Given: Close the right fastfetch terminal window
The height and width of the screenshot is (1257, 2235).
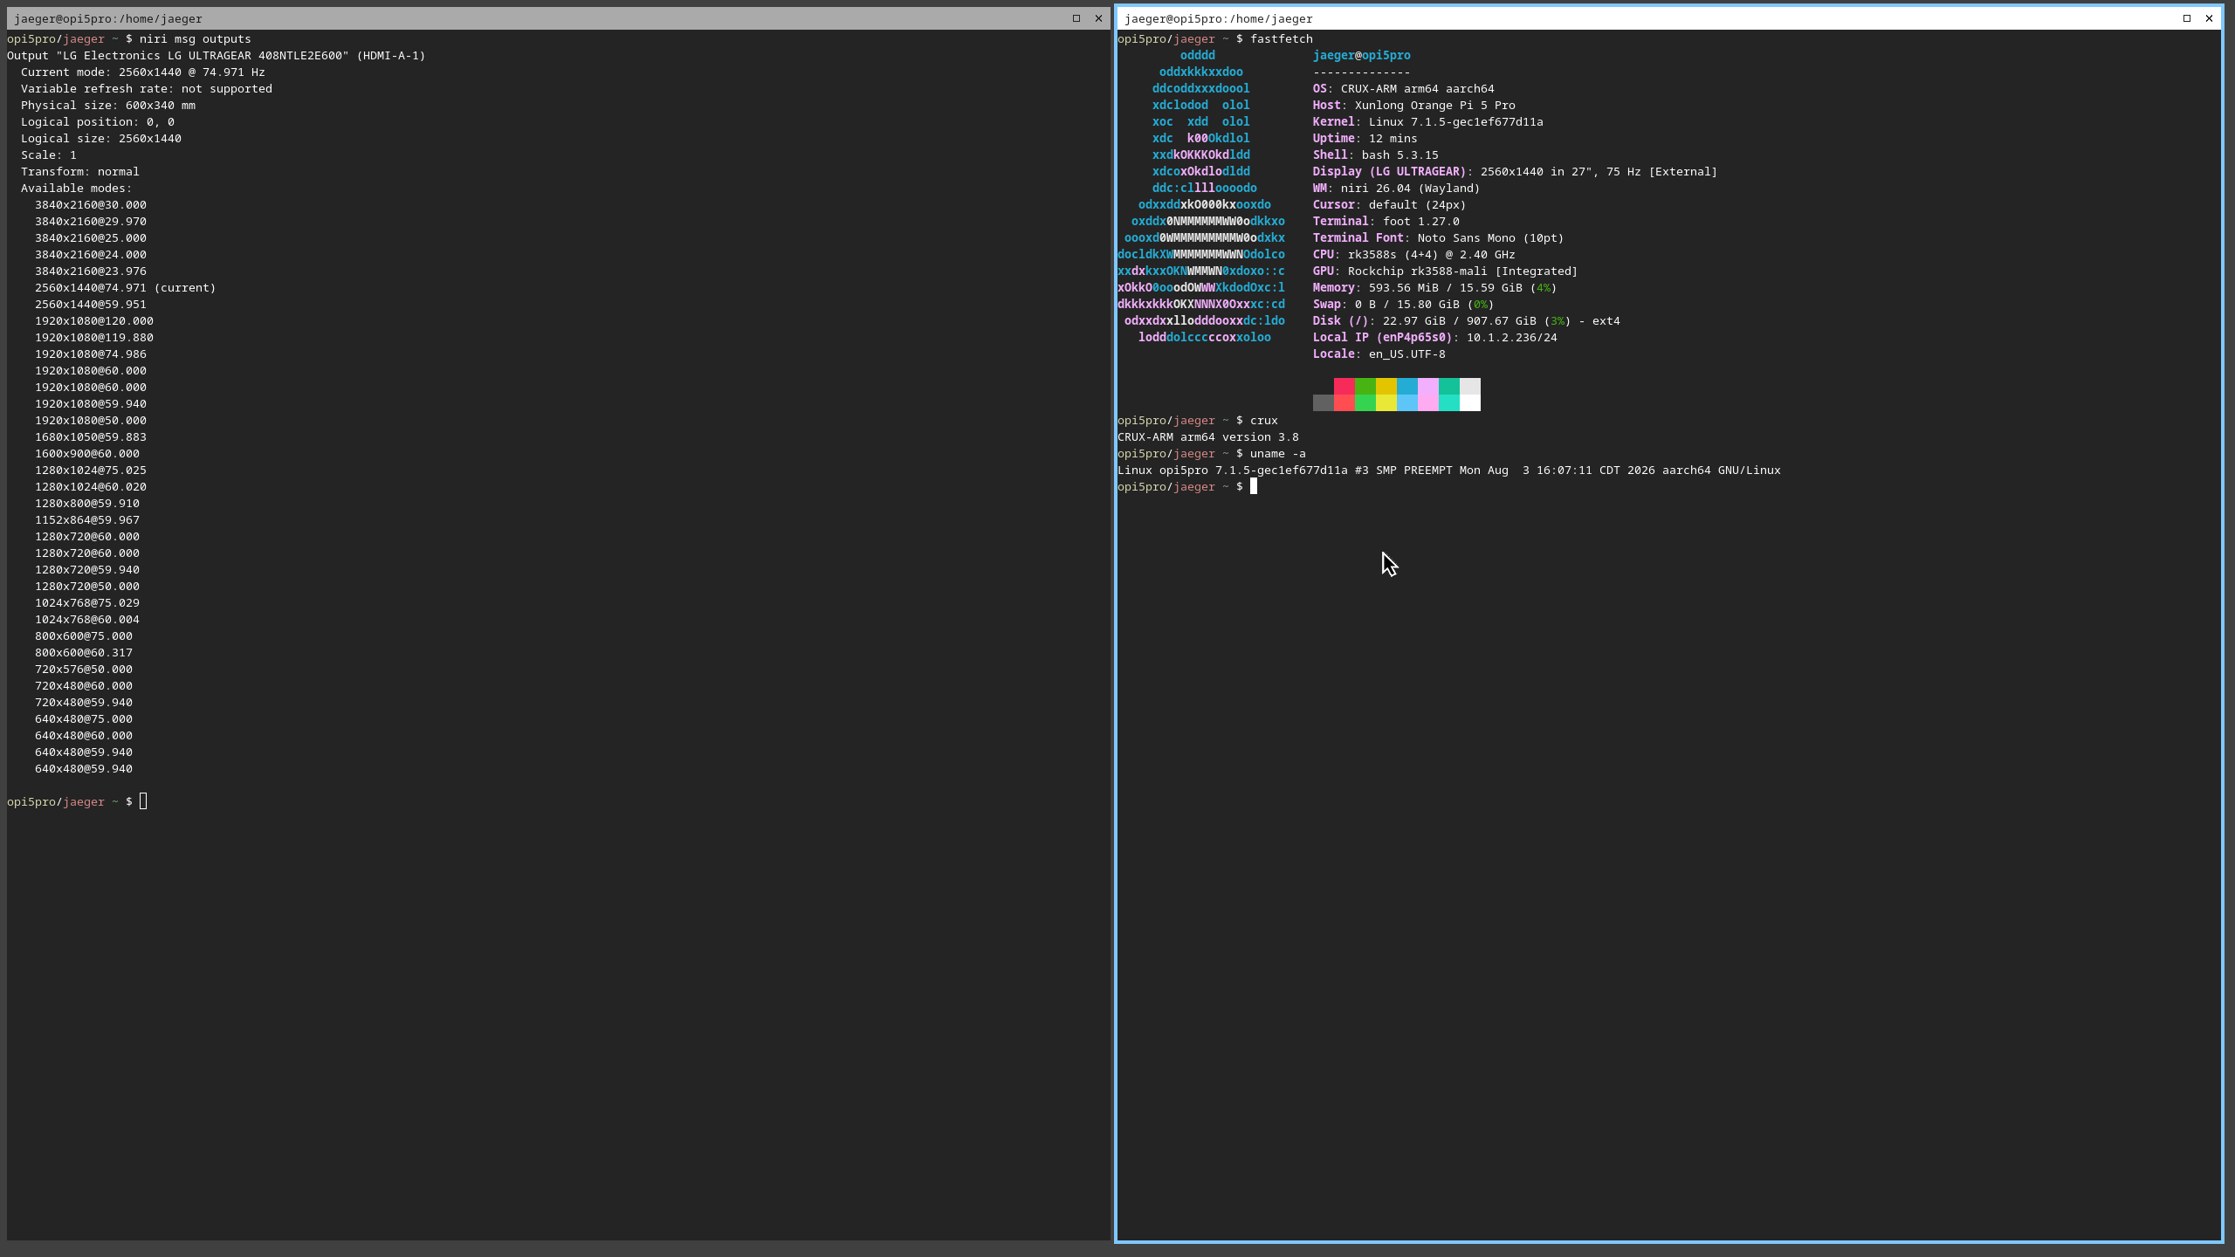Looking at the screenshot, I should 2209,18.
